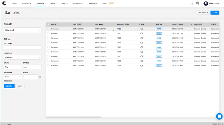Viewport: 224px width, 125px height.
Task: Open the Insights menu item
Action: 93,3
